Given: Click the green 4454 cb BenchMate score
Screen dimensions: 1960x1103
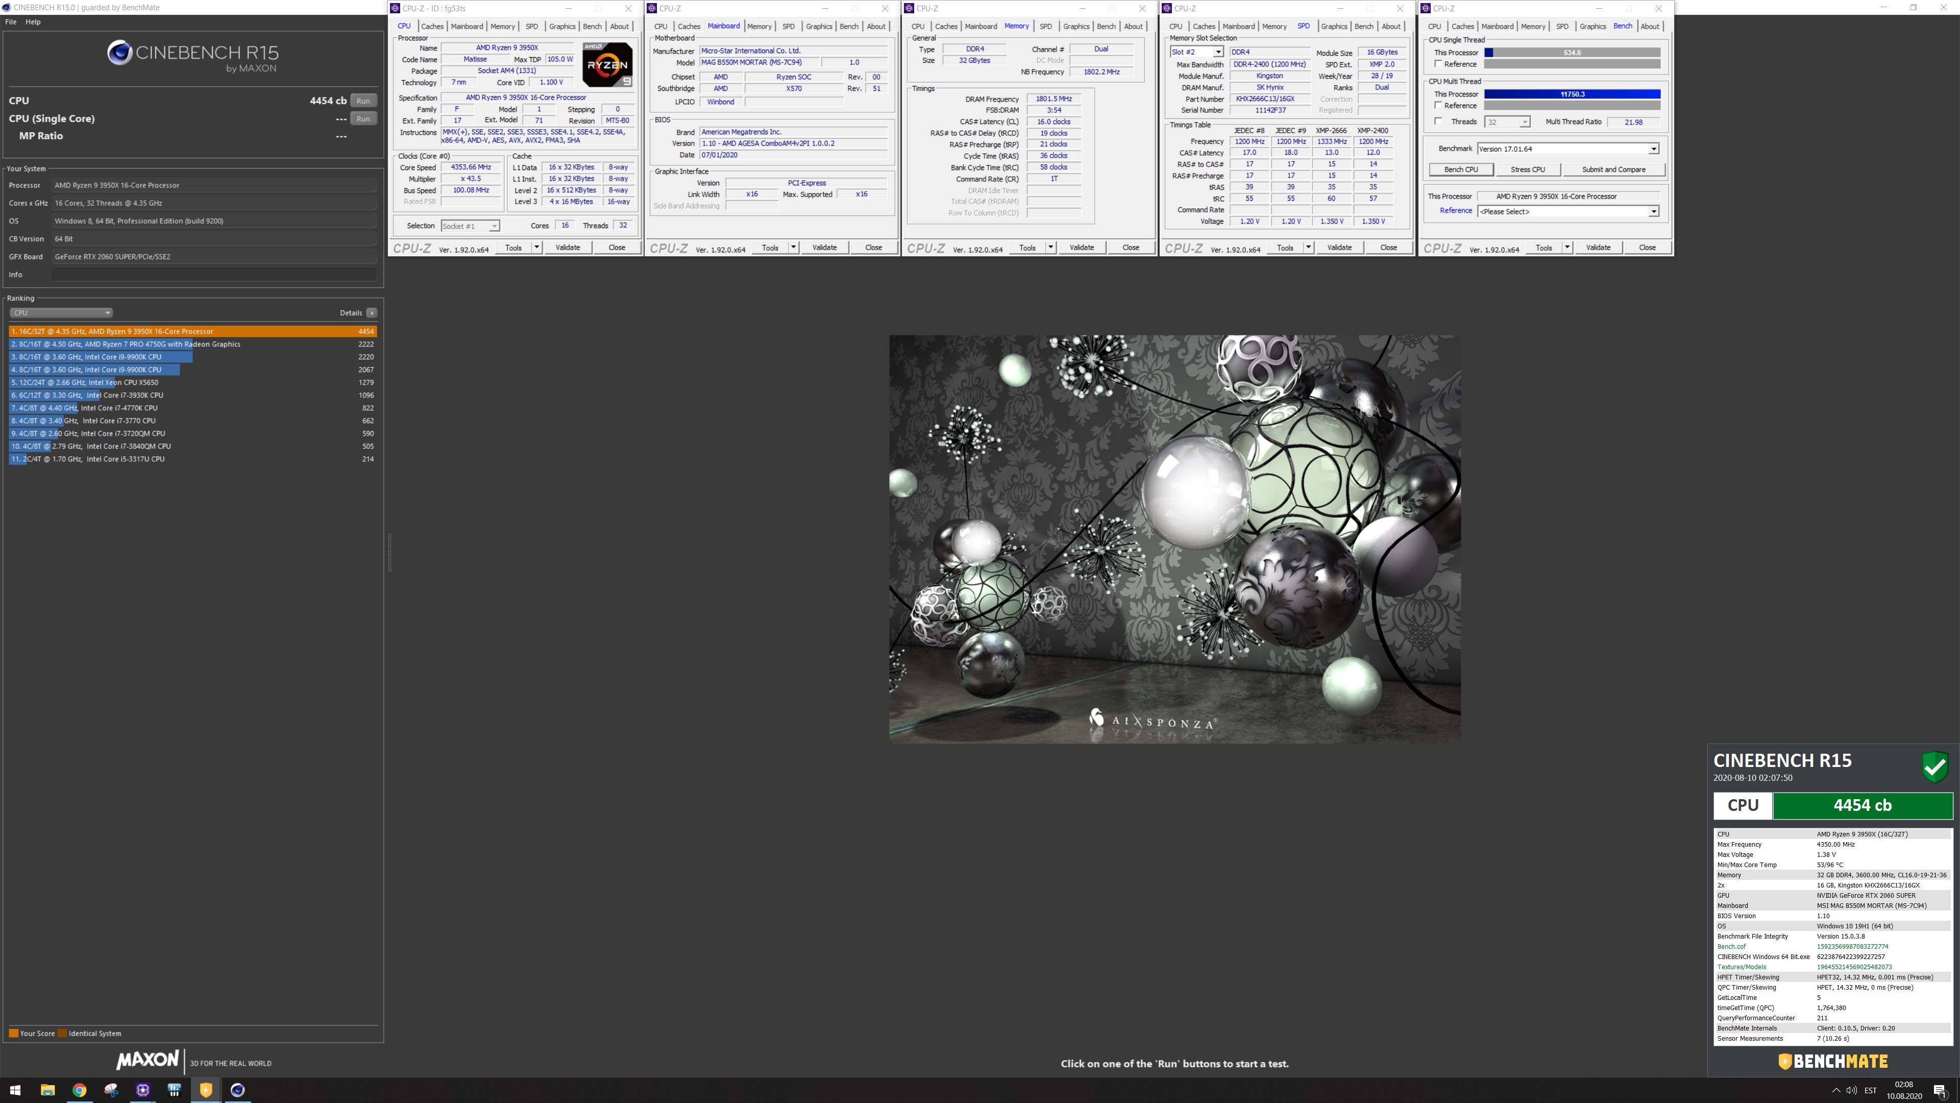Looking at the screenshot, I should (x=1862, y=805).
